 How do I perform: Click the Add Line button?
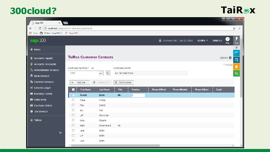tap(80, 82)
